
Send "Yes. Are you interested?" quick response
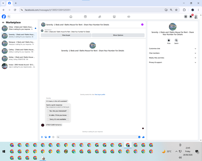[x=58, y=111]
